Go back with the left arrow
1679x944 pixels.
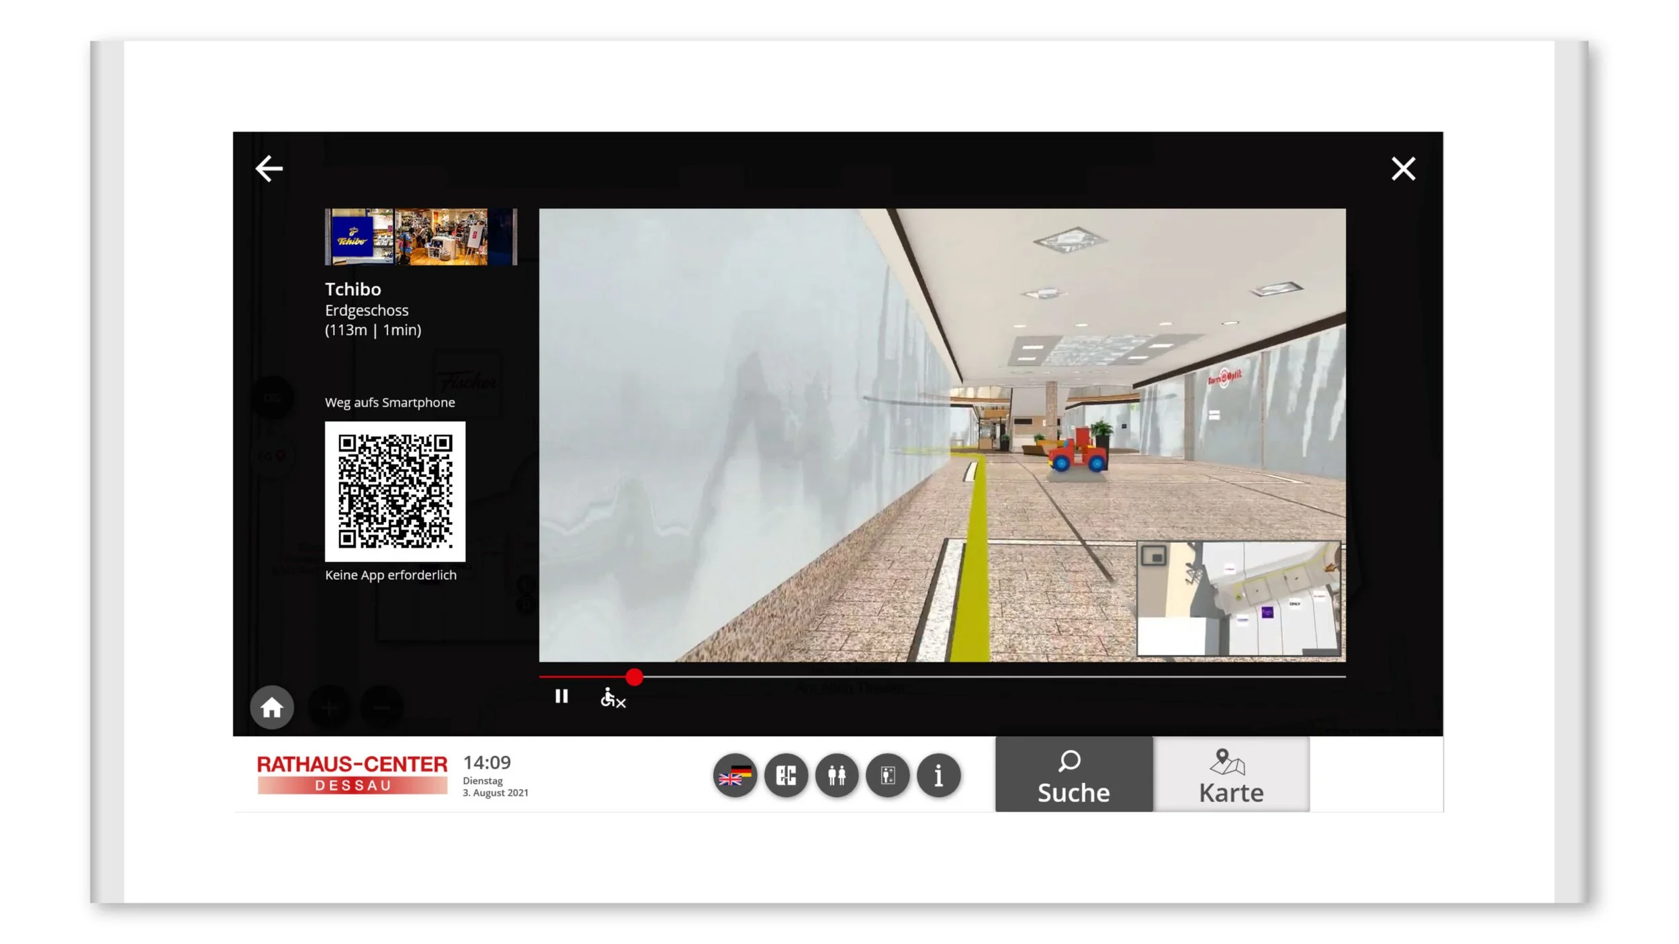269,168
